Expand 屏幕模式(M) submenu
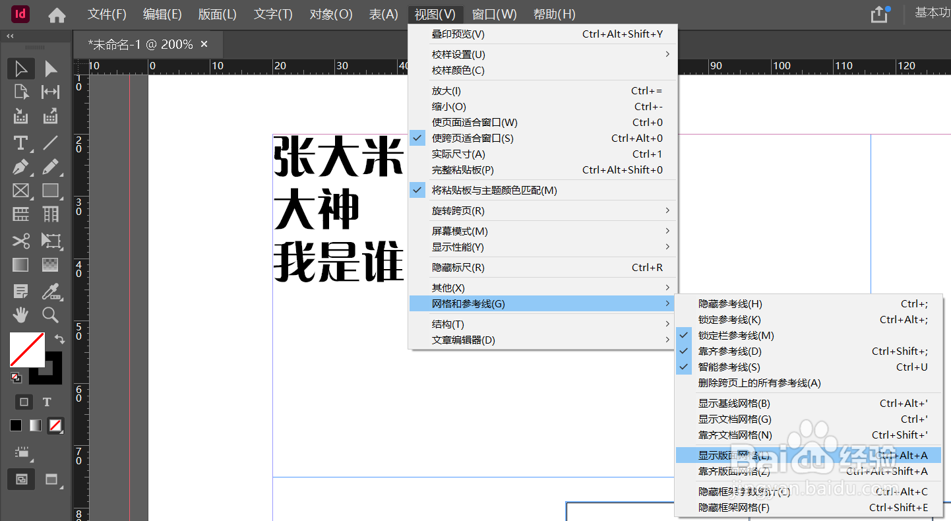 (x=543, y=231)
